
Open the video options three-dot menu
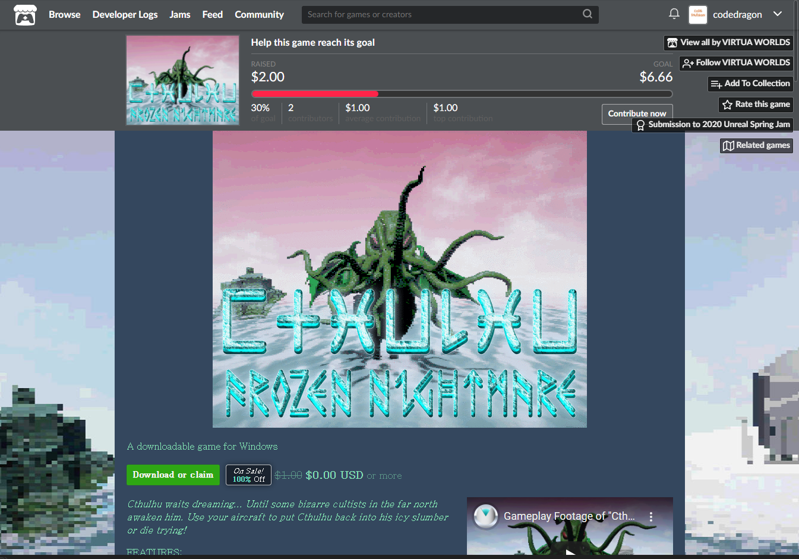(651, 517)
